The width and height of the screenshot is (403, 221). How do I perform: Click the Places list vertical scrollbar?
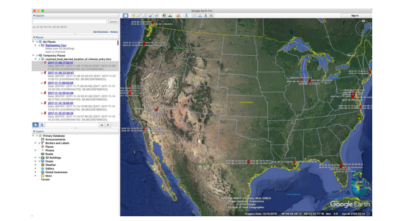click(x=118, y=43)
